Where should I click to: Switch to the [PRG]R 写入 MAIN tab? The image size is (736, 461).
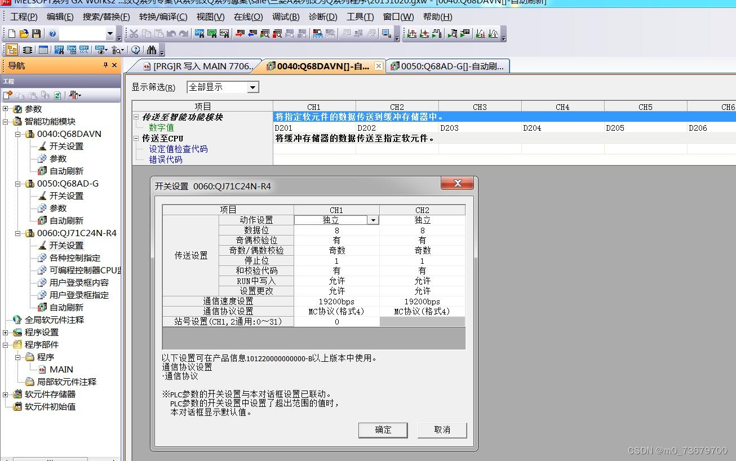[x=197, y=66]
